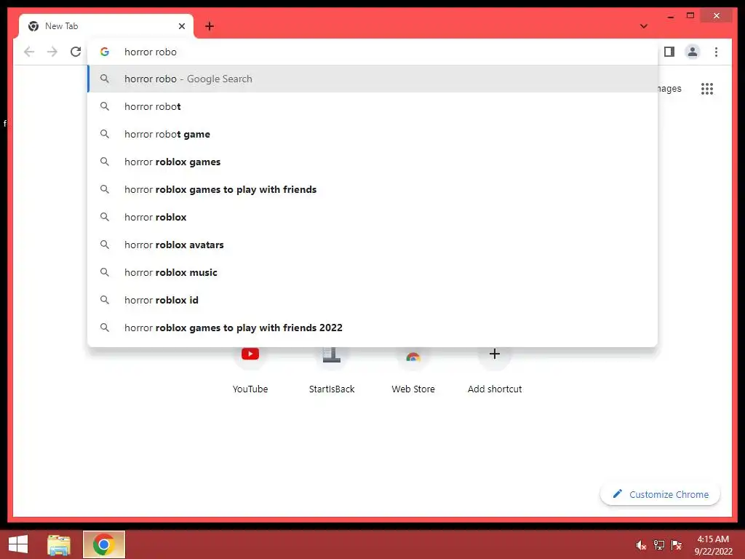The image size is (745, 559).
Task: Click the browser back arrow
Action: [x=29, y=52]
